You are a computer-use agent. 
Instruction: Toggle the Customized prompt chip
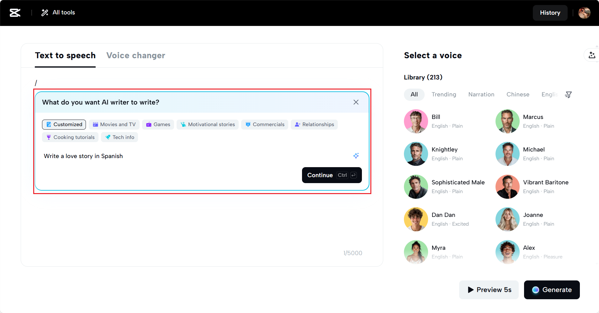click(64, 124)
